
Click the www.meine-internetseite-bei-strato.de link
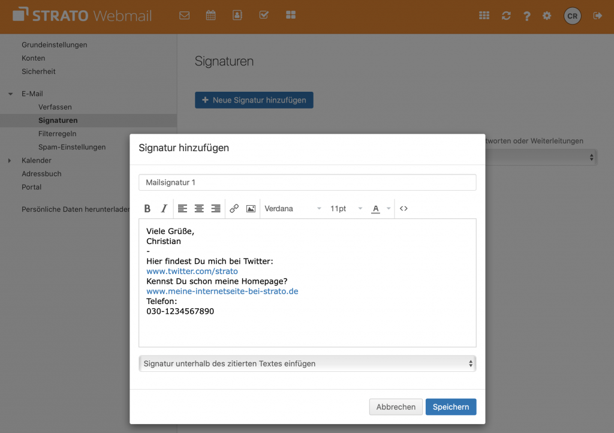click(222, 291)
